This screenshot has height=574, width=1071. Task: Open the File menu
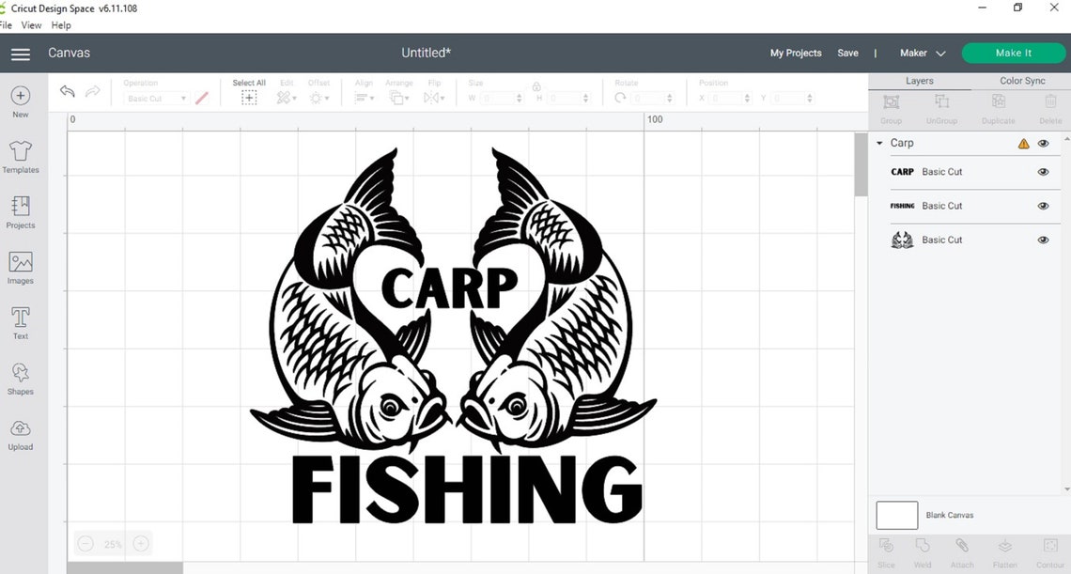click(7, 24)
